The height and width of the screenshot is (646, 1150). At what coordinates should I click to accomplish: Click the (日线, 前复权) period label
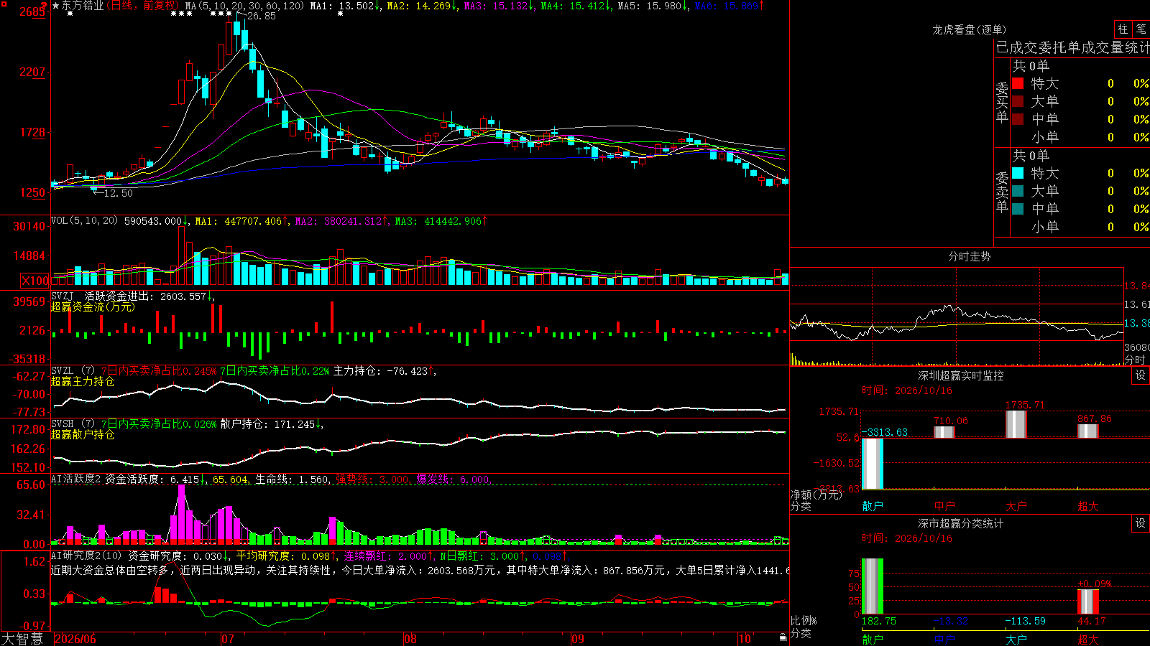[x=143, y=6]
